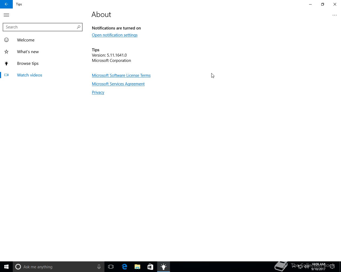The height and width of the screenshot is (272, 341).
Task: Open the Windows Start menu
Action: click(x=6, y=267)
